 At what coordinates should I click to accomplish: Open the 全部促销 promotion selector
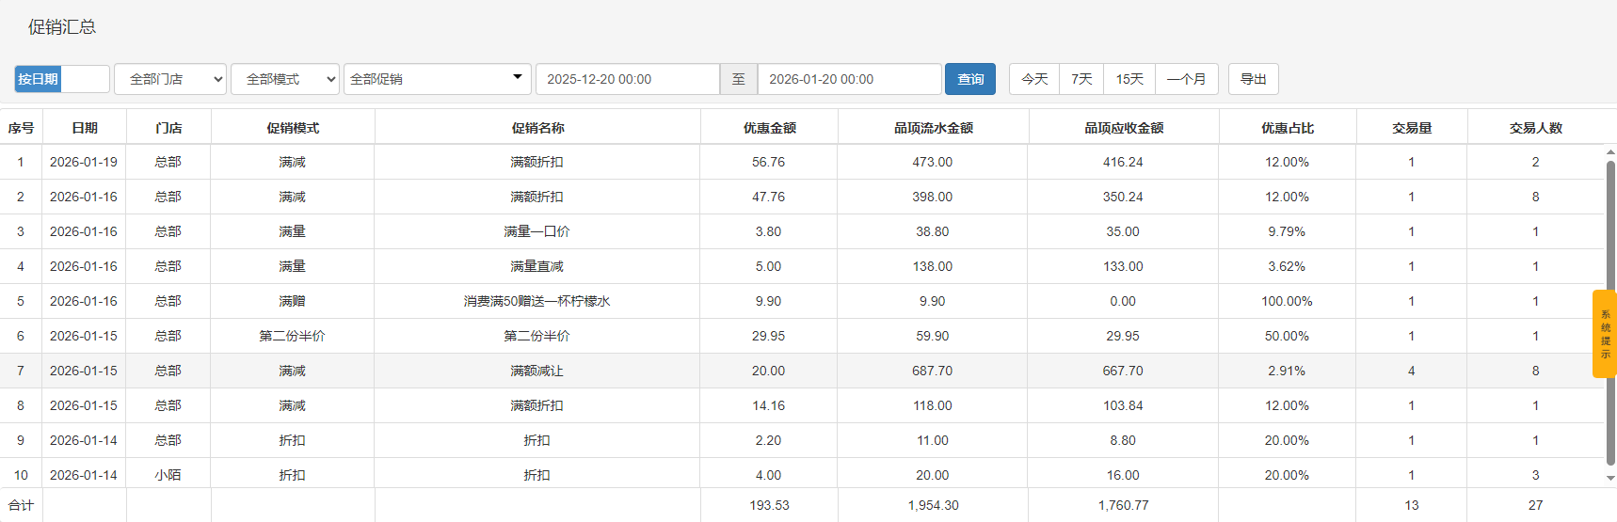click(x=437, y=79)
